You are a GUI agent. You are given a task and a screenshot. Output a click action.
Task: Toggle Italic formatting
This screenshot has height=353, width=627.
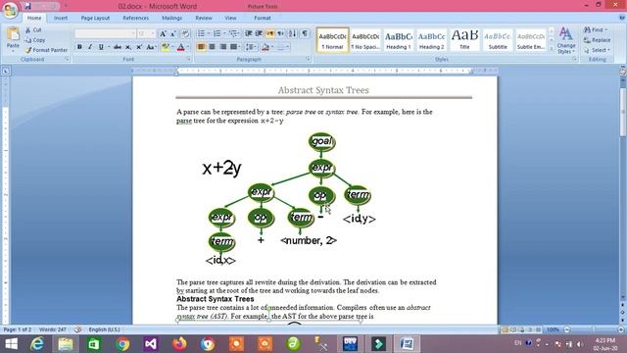(90, 47)
